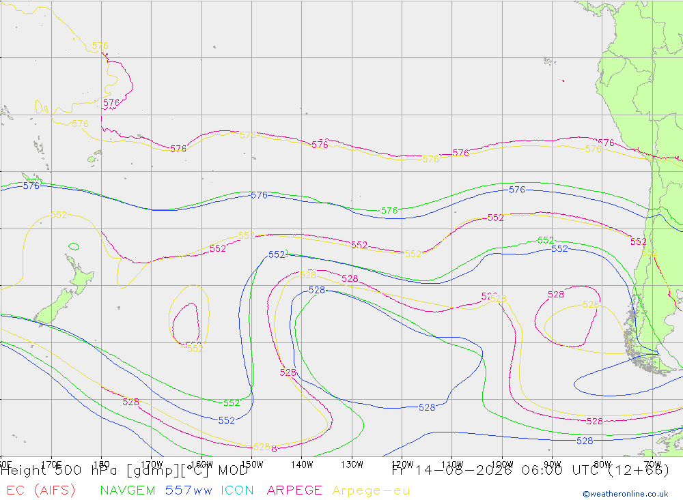Image resolution: width=683 pixels, height=500 pixels.
Task: Click the 170W longitude label
Action: tap(152, 465)
